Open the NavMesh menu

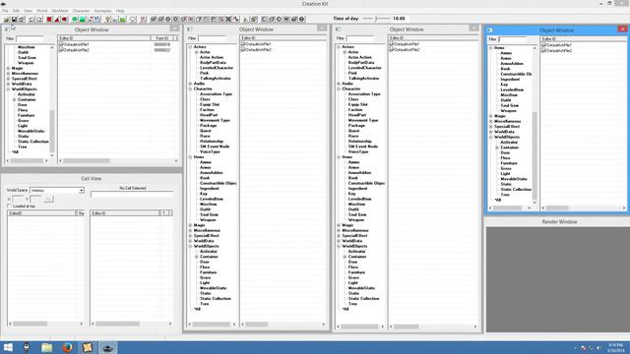[x=60, y=11]
